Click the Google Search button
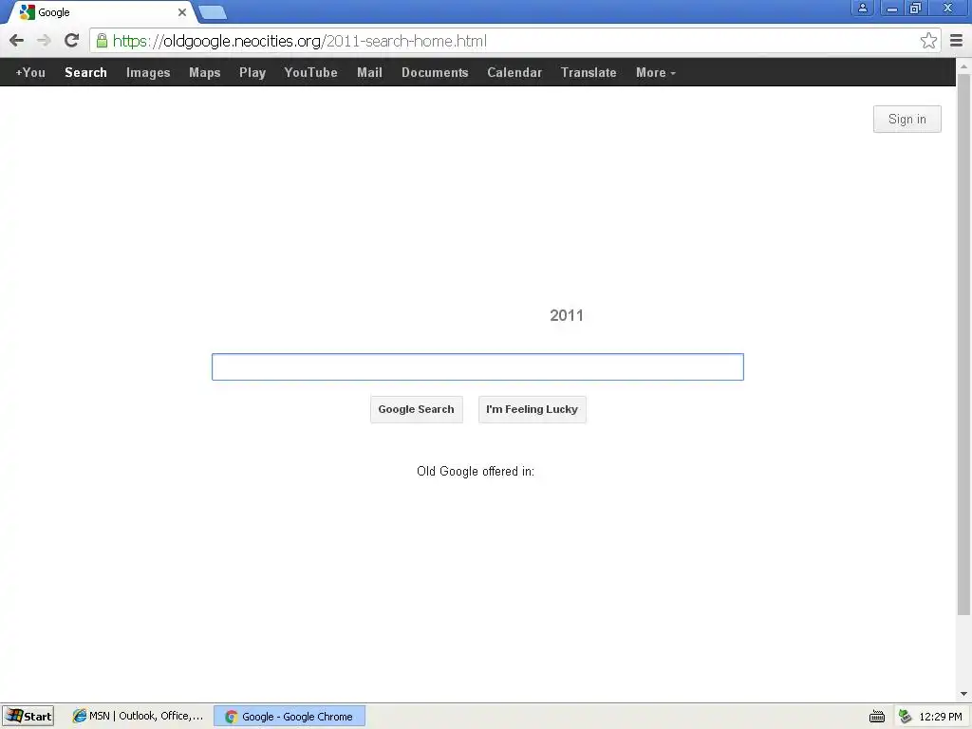This screenshot has width=972, height=729. point(417,409)
